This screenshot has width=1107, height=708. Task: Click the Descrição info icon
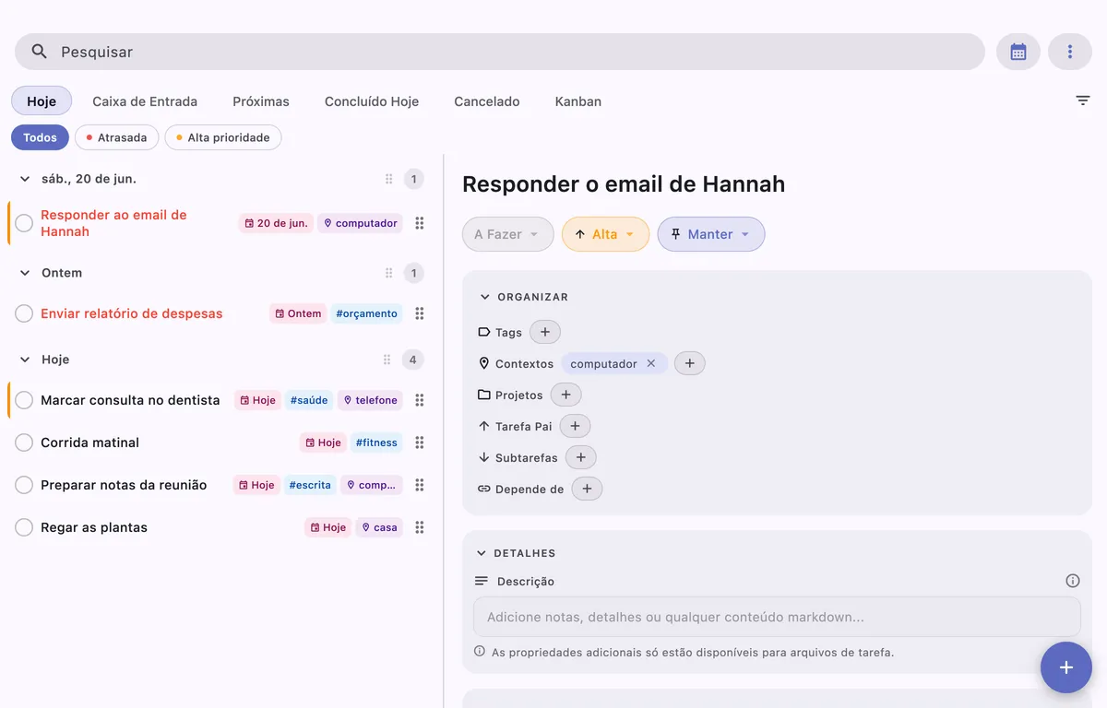tap(1073, 581)
